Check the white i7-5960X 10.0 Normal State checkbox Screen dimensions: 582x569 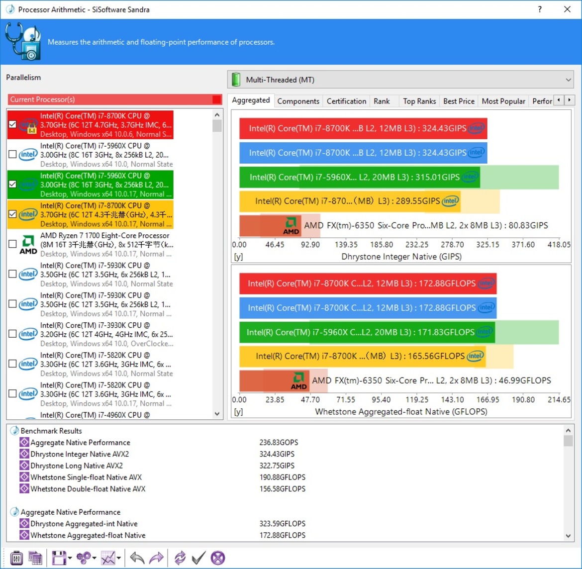click(12, 154)
